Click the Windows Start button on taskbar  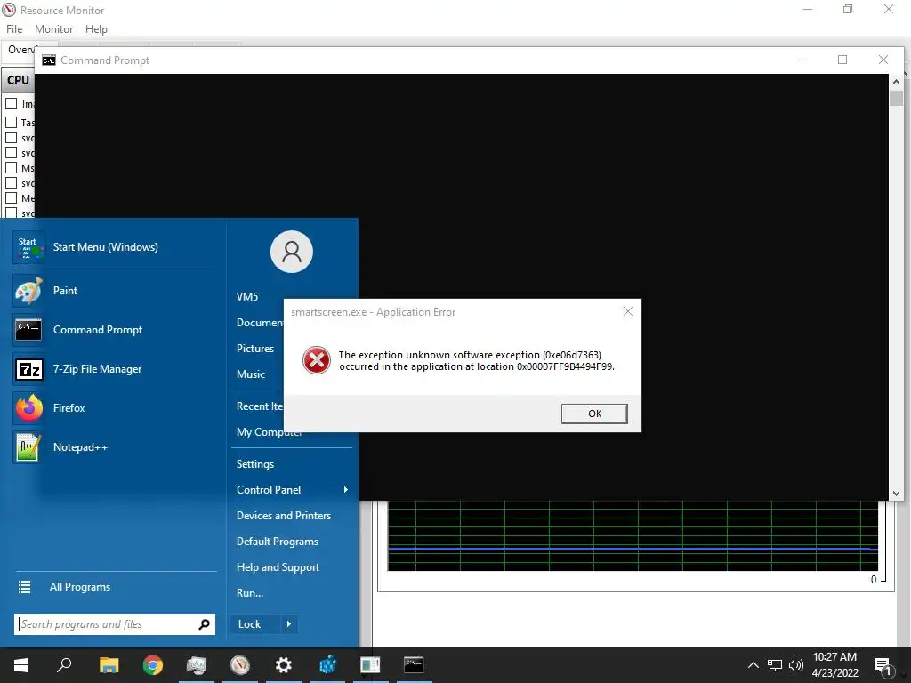[21, 665]
